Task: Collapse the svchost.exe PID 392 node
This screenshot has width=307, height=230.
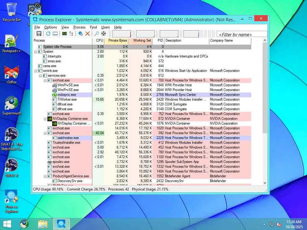Action: pyautogui.click(x=45, y=133)
